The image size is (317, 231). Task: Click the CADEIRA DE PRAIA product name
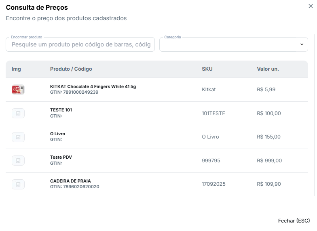(x=70, y=181)
